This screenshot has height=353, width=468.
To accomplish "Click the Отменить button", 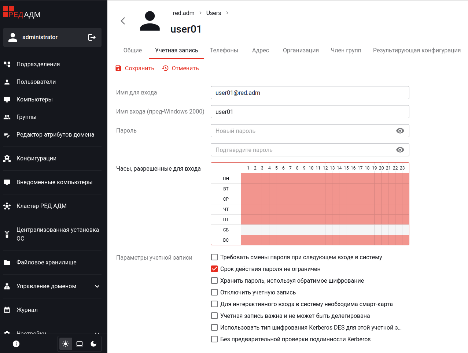I will [181, 68].
